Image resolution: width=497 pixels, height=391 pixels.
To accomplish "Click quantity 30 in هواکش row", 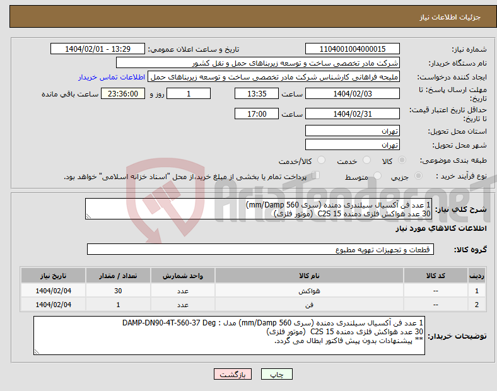I will pos(118,291).
